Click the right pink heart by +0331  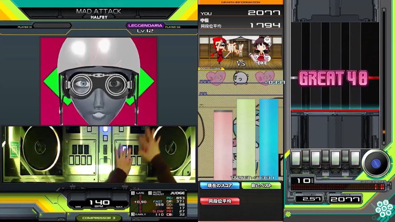[x=264, y=78]
